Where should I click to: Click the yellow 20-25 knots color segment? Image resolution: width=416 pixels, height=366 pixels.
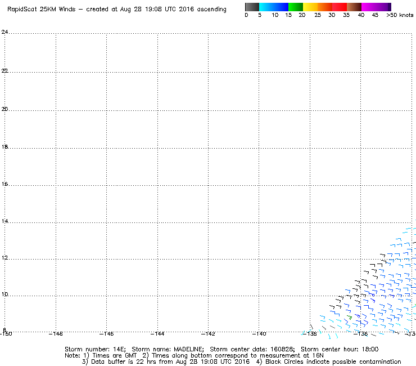click(310, 7)
